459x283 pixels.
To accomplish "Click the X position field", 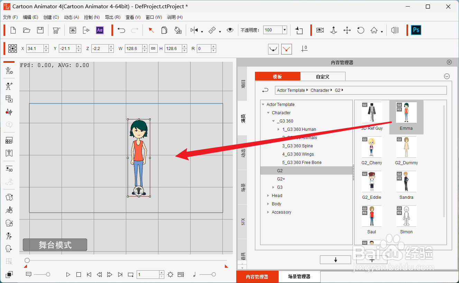I will pos(35,49).
